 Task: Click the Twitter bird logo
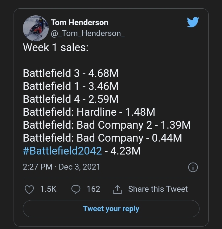[193, 22]
